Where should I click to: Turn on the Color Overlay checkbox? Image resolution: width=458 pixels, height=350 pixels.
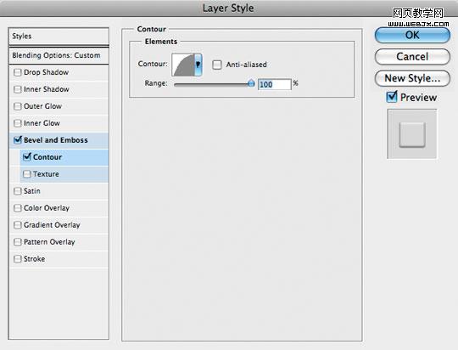click(x=18, y=208)
